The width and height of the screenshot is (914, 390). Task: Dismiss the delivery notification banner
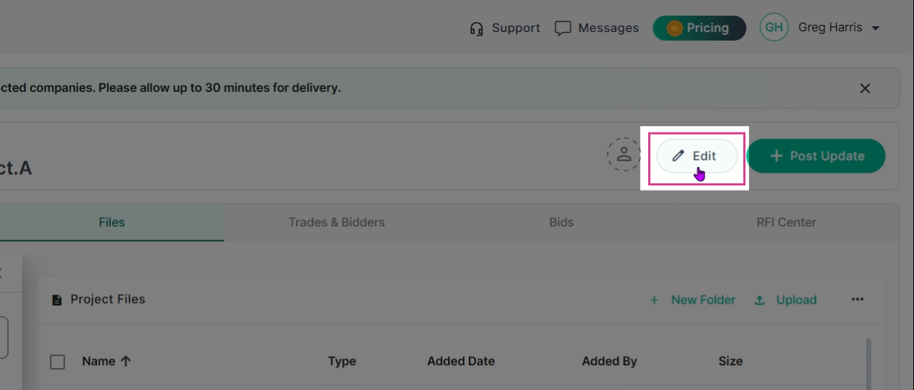pos(865,88)
